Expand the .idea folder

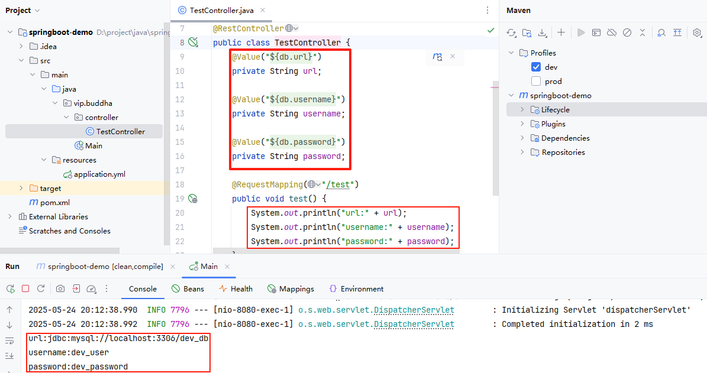21,46
